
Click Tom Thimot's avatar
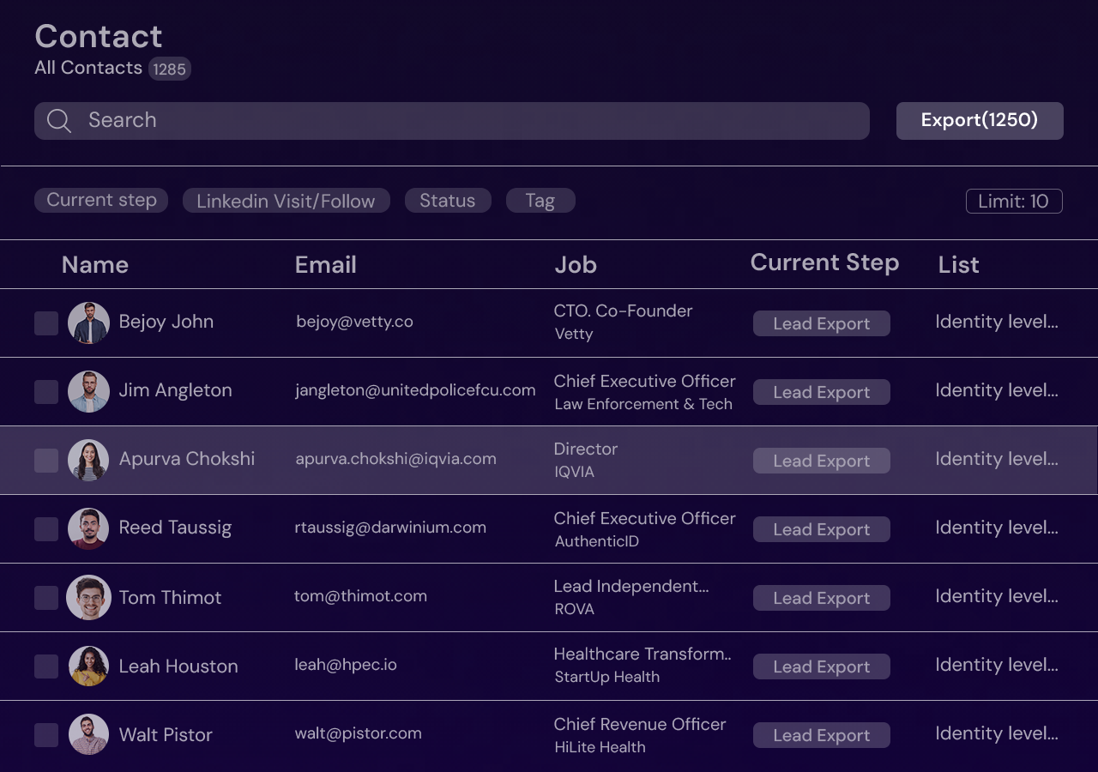point(88,597)
